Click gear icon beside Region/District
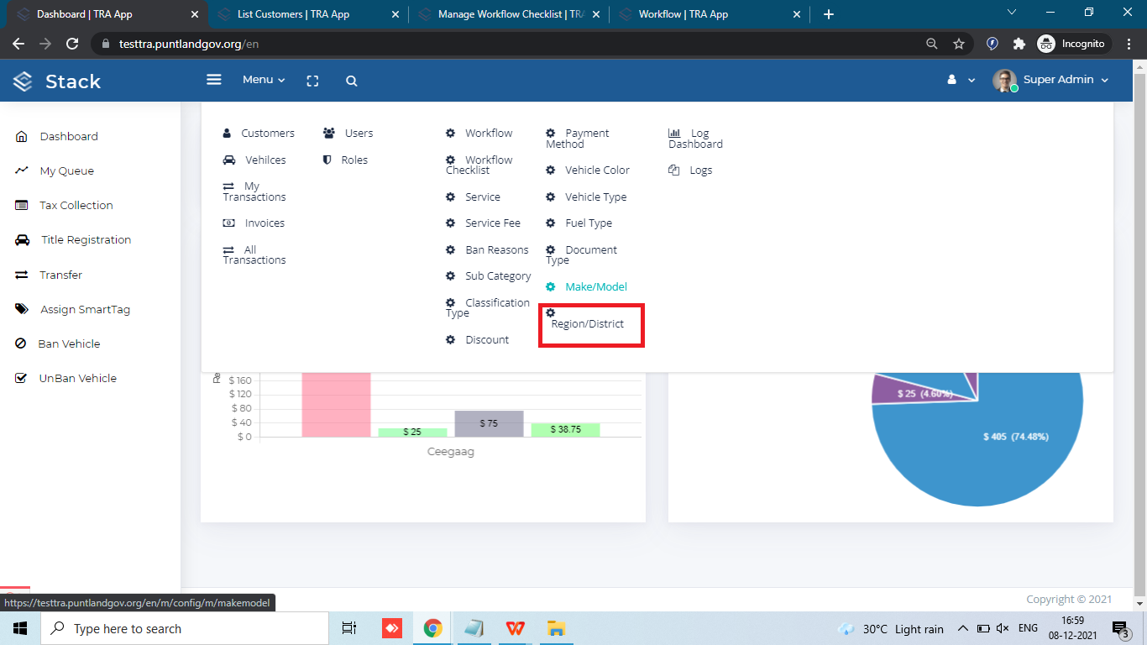Image resolution: width=1147 pixels, height=645 pixels. (551, 312)
